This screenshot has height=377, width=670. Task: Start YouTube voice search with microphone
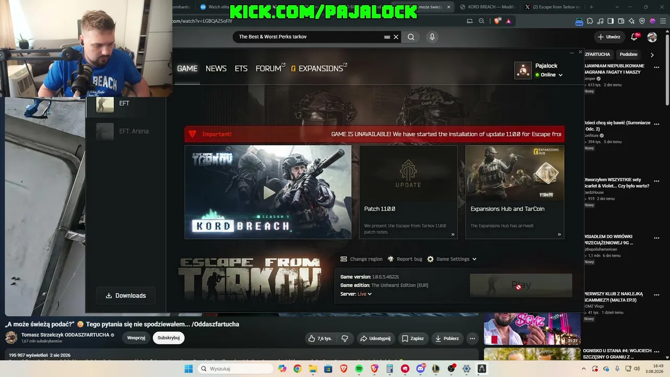[x=432, y=37]
